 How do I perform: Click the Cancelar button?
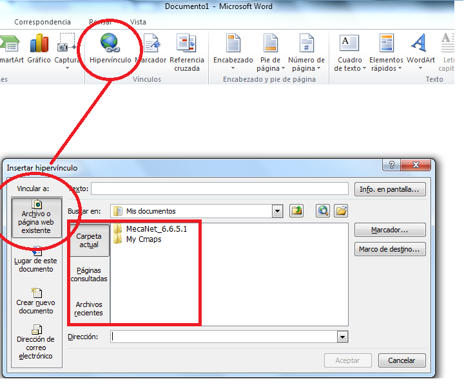point(402,360)
